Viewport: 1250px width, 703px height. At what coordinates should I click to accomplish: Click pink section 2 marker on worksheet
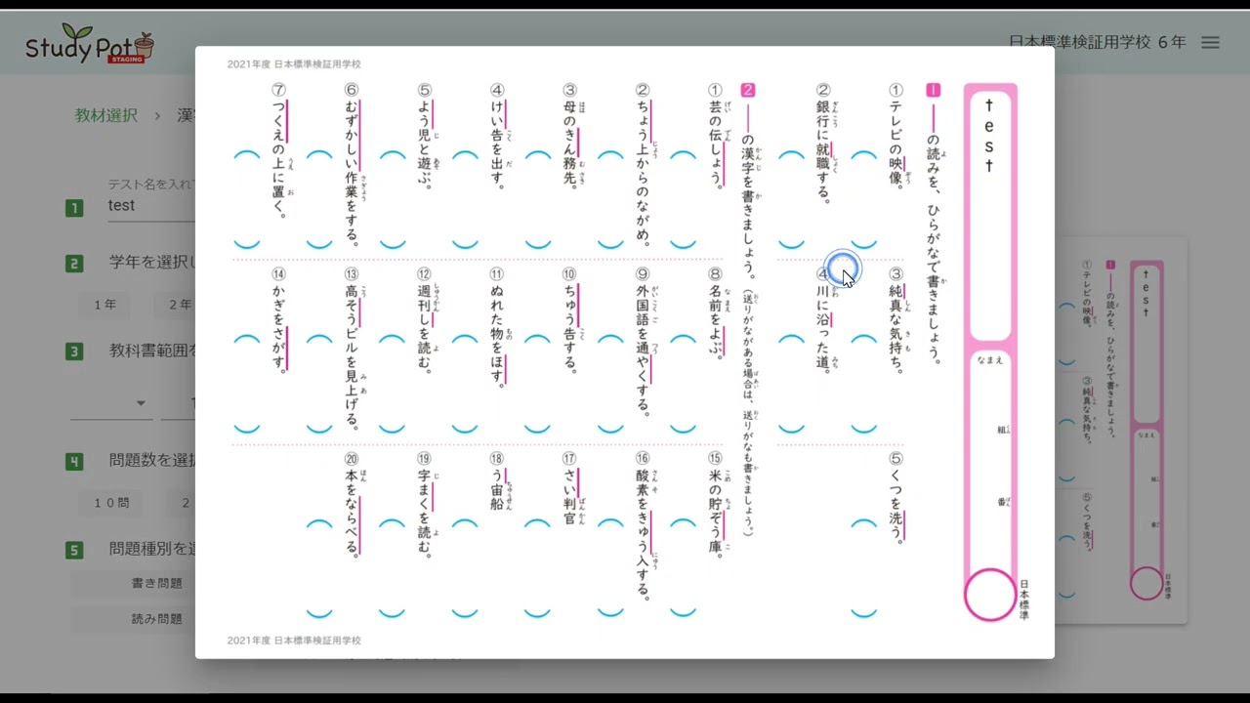(748, 90)
